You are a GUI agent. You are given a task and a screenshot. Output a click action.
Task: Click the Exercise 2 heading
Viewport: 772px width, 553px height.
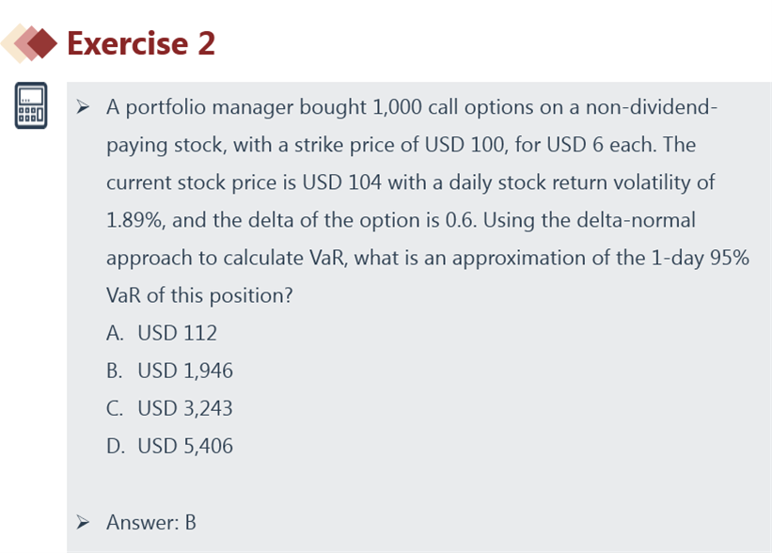pos(141,43)
